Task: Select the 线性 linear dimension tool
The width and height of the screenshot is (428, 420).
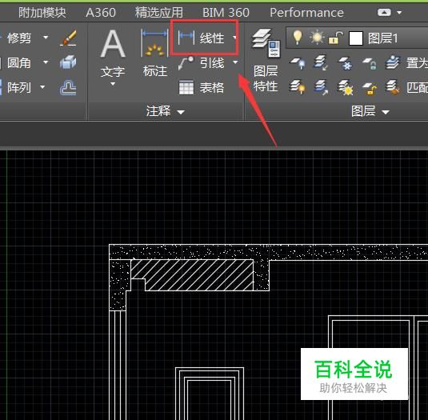Action: pyautogui.click(x=201, y=38)
